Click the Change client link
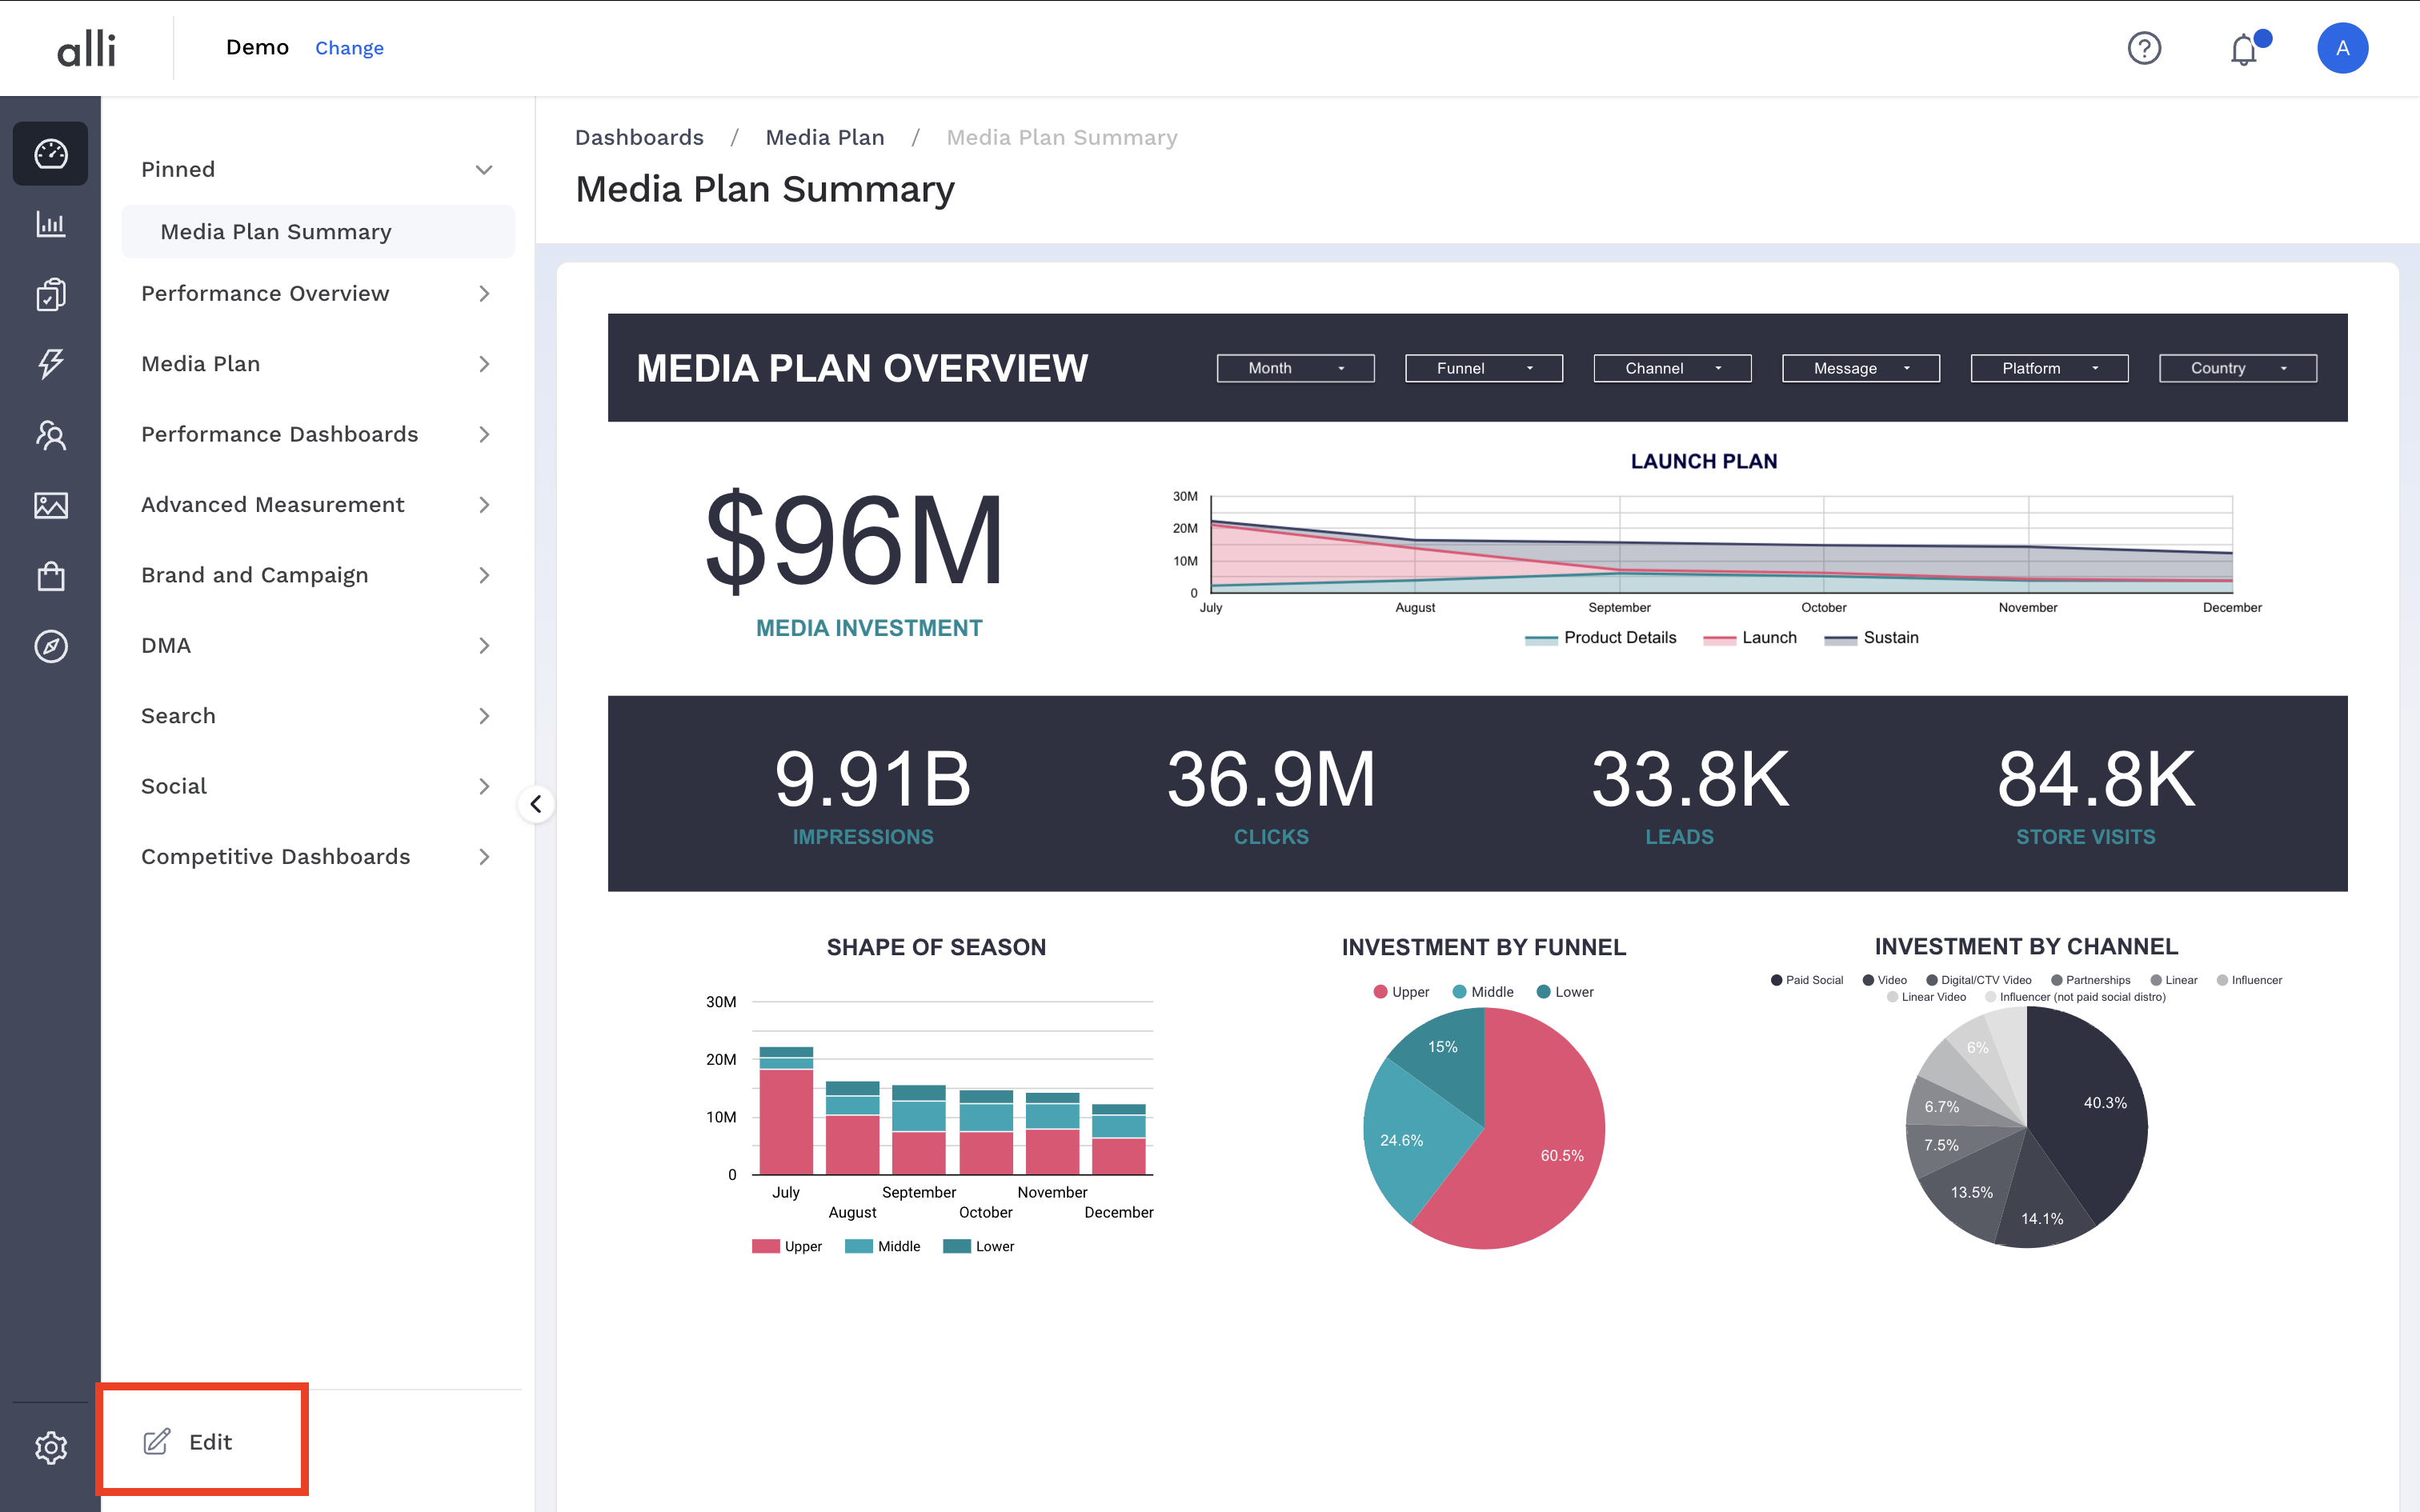 click(x=349, y=48)
